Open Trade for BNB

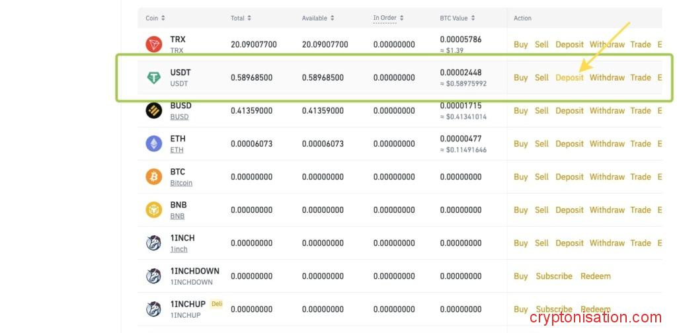[x=641, y=210]
